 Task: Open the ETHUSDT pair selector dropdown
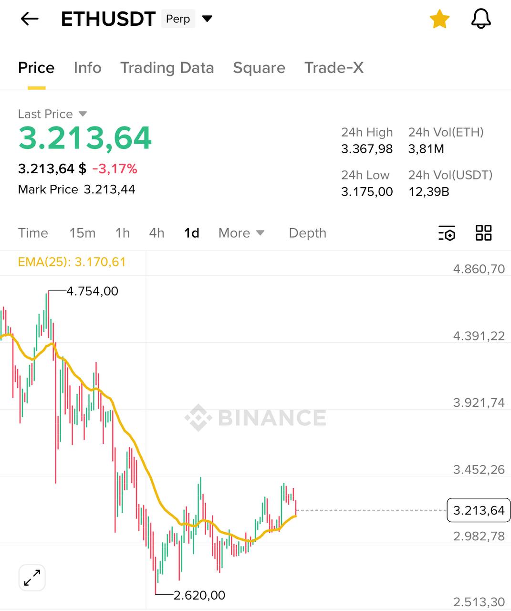(x=207, y=19)
